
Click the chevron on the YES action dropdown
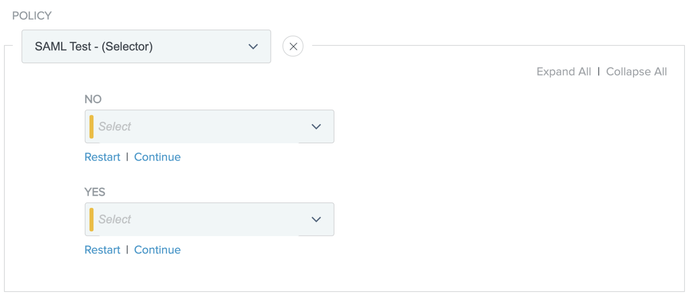tap(316, 219)
